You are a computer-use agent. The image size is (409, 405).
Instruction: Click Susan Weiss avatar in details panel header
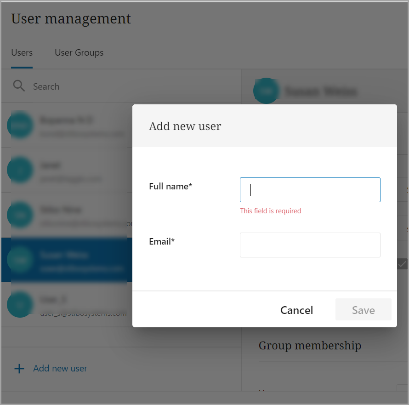266,91
